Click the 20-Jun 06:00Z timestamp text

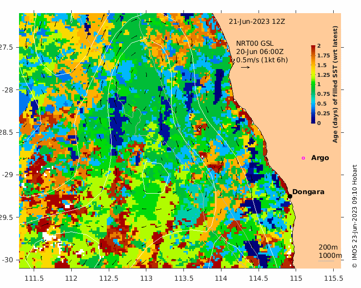tap(260, 52)
